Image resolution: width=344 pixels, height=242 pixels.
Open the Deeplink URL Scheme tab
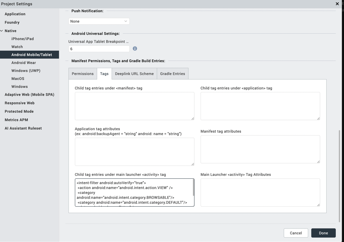click(134, 74)
